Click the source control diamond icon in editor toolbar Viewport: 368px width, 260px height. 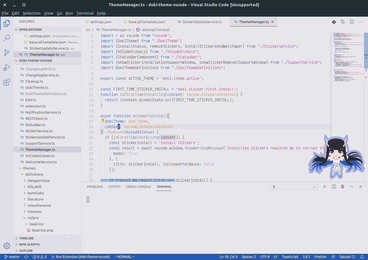(x=334, y=22)
